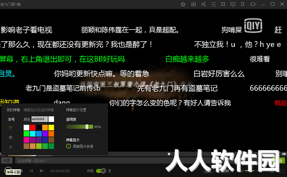Image resolution: width=287 pixels, height=177 pixels.
Task: Open the episode list icon
Action: pos(213,4)
